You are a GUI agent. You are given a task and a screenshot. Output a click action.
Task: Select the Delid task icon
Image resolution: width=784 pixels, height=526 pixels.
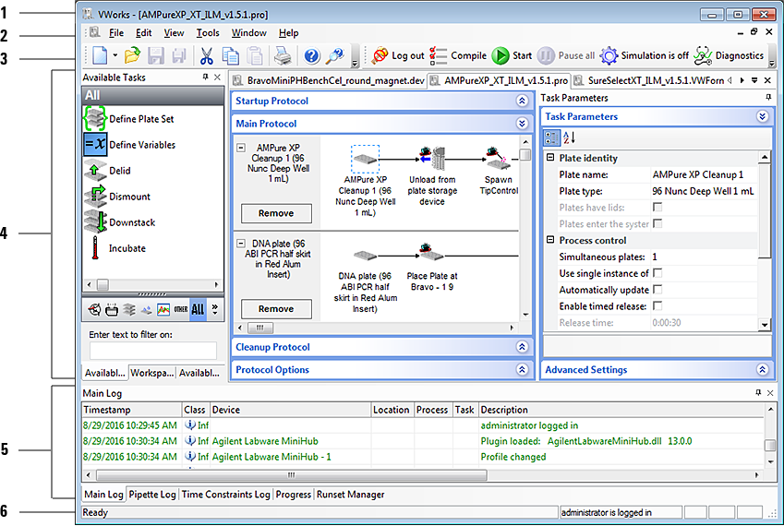point(95,171)
